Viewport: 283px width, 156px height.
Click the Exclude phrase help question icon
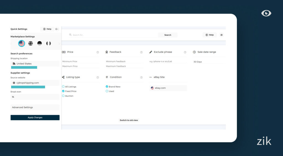click(x=185, y=52)
